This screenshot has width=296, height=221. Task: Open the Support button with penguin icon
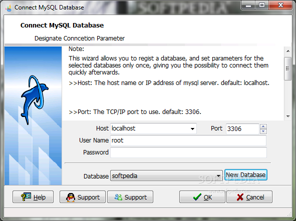click(x=83, y=197)
